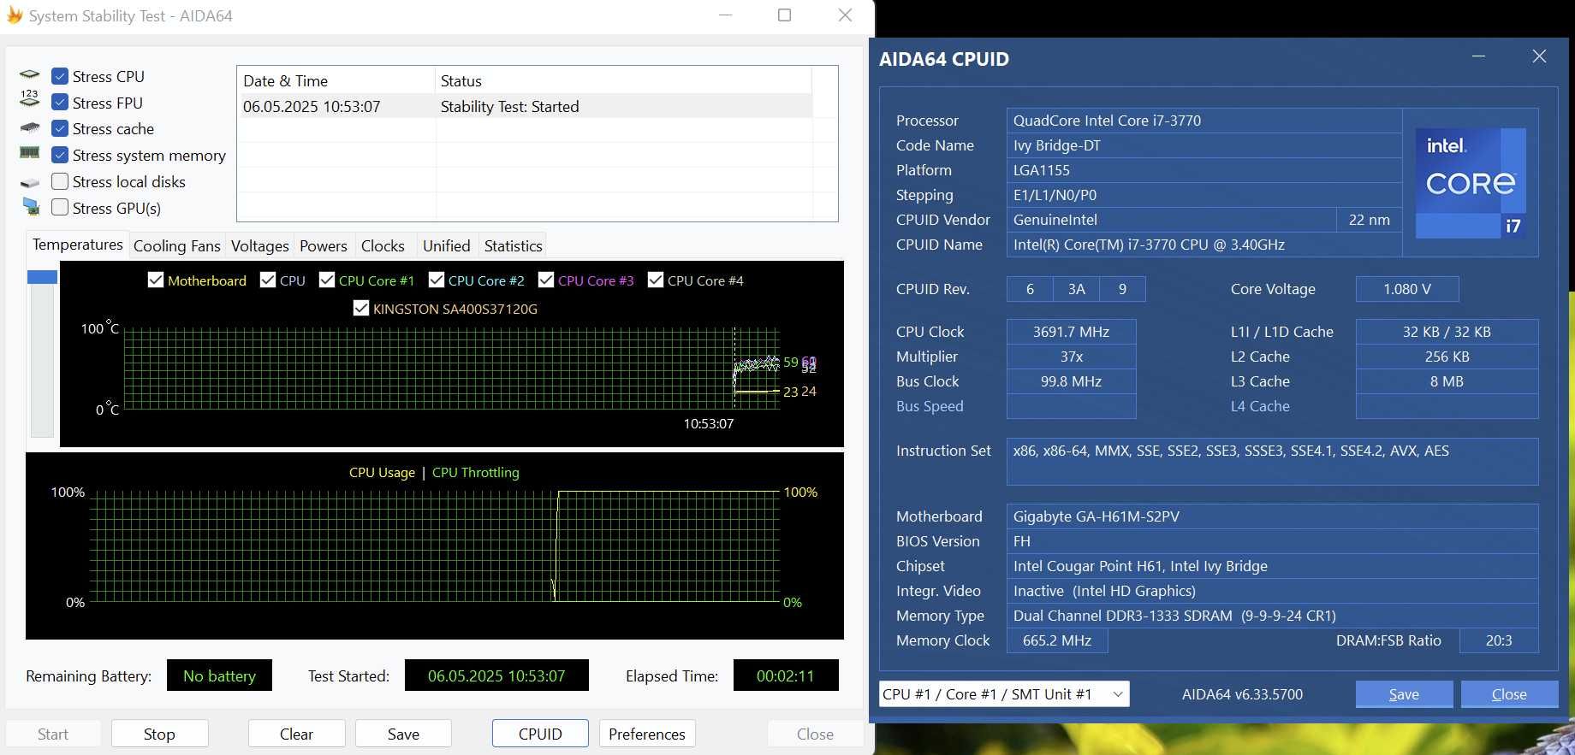Click the L3 Cache value 8 MB
The height and width of the screenshot is (755, 1575).
[x=1447, y=381]
